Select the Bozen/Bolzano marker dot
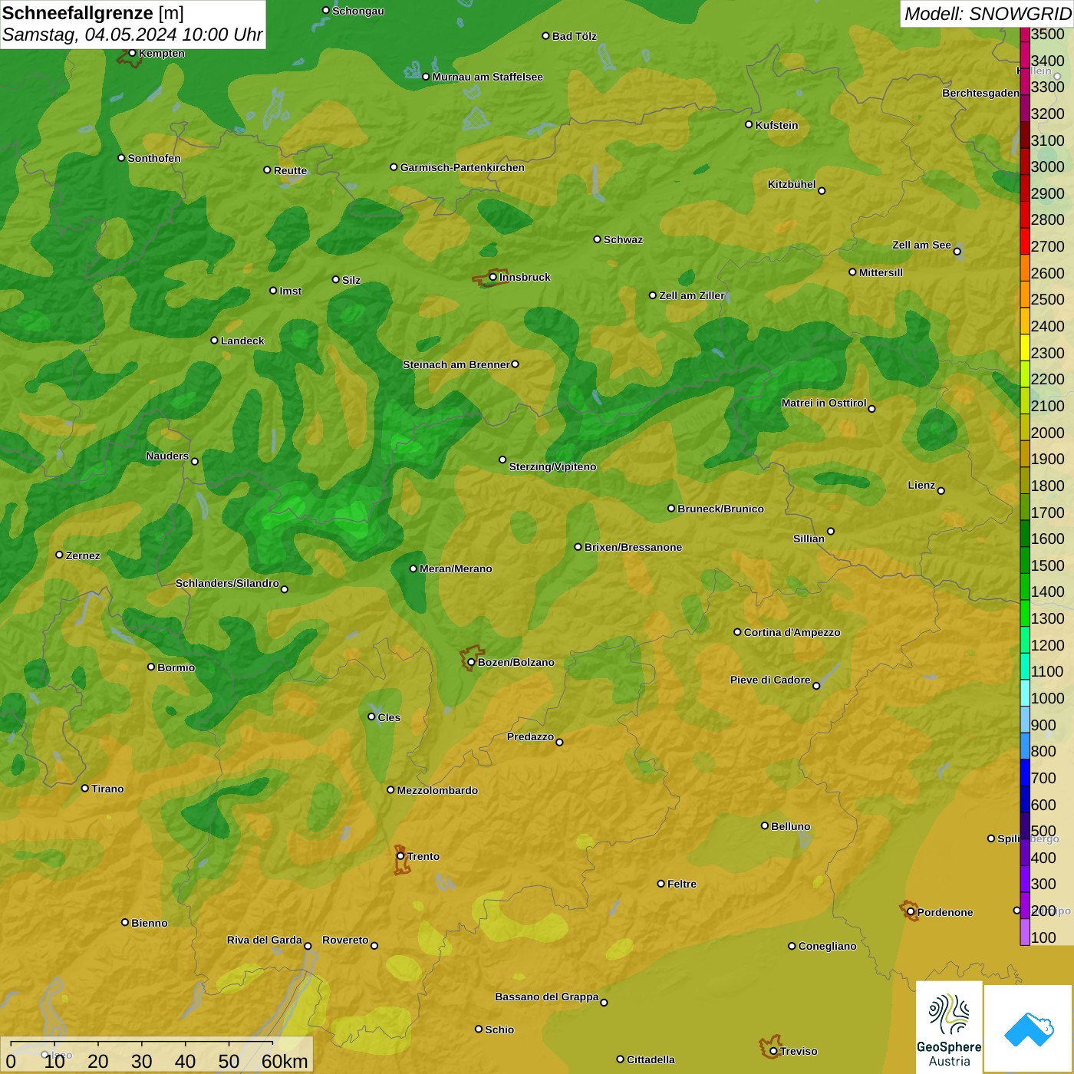 coord(471,662)
